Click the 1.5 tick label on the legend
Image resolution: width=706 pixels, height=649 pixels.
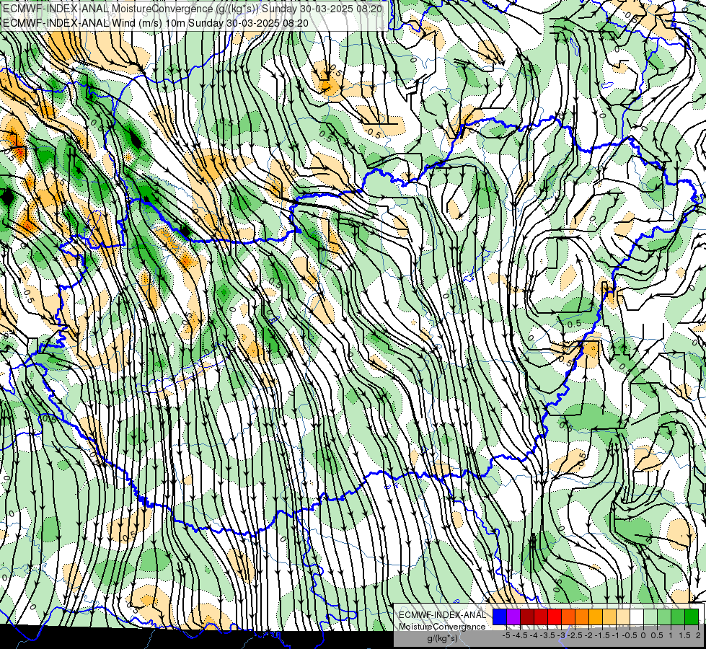[684, 635]
